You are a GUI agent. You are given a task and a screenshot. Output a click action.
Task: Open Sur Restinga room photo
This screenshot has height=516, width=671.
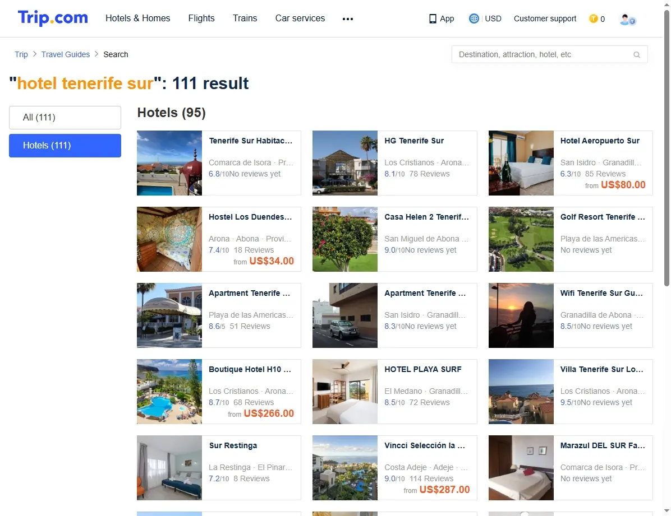[x=169, y=468]
